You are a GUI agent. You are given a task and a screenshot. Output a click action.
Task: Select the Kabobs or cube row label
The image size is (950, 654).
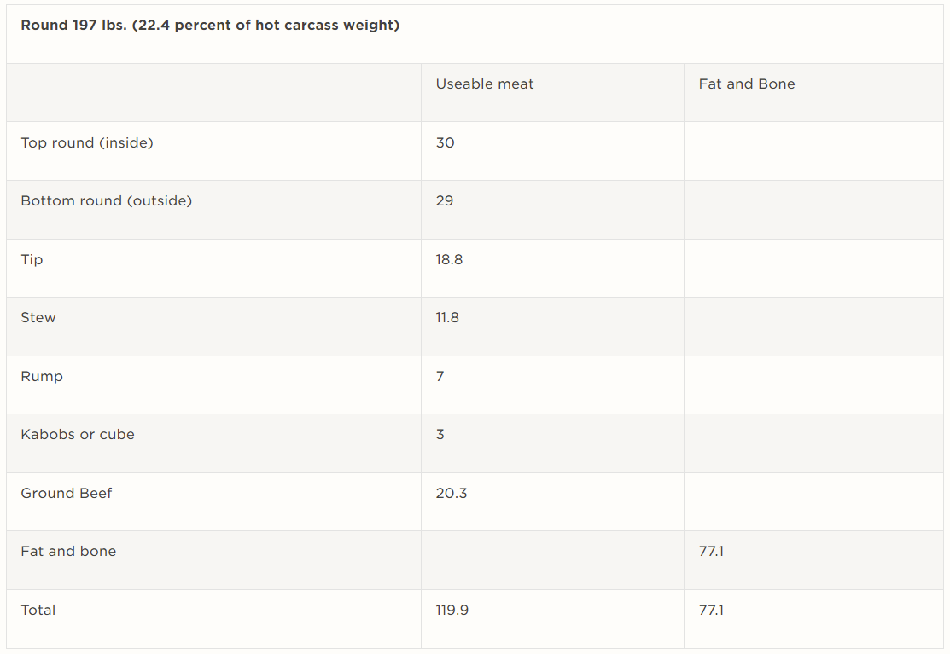pyautogui.click(x=78, y=435)
